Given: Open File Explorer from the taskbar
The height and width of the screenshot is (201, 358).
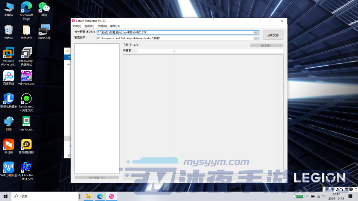Looking at the screenshot, I should coord(88,196).
